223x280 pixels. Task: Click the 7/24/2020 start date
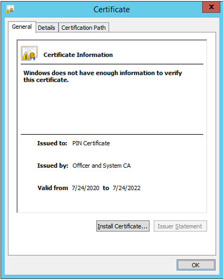click(86, 188)
